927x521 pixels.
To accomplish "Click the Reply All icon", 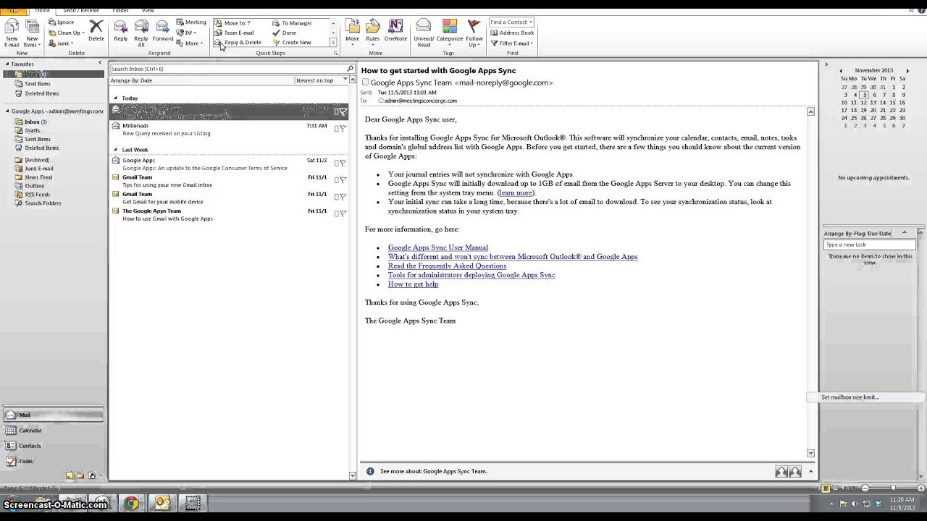I will click(x=141, y=33).
